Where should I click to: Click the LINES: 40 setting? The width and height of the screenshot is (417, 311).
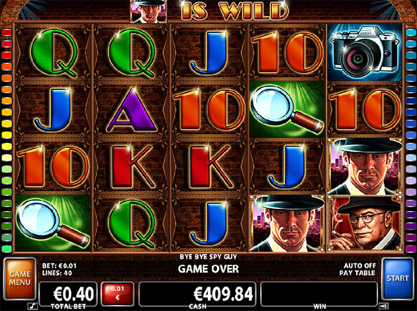click(x=57, y=273)
